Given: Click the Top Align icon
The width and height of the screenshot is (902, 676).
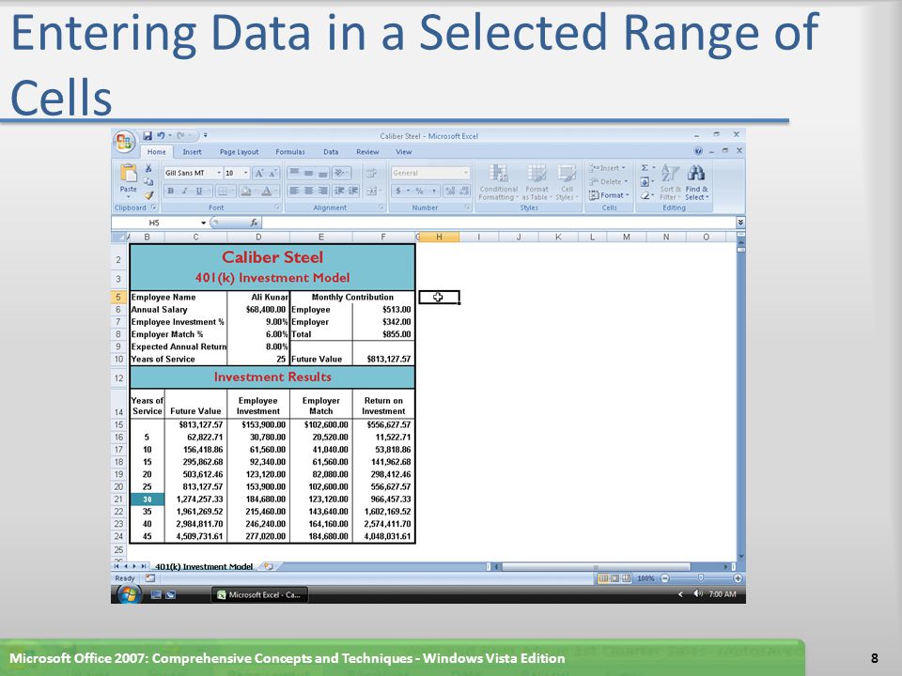Looking at the screenshot, I should coord(294,173).
